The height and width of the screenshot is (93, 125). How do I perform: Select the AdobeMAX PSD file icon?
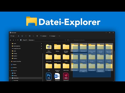[49, 76]
